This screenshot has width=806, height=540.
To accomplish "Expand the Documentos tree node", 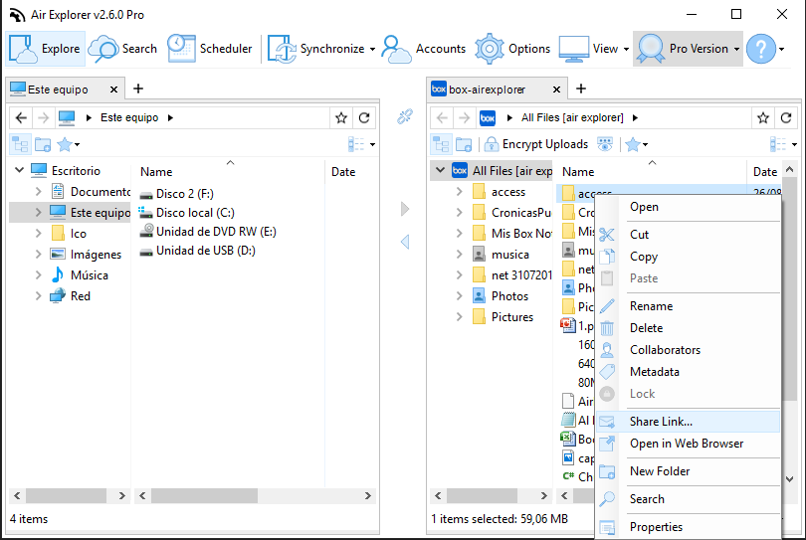I will 38,192.
